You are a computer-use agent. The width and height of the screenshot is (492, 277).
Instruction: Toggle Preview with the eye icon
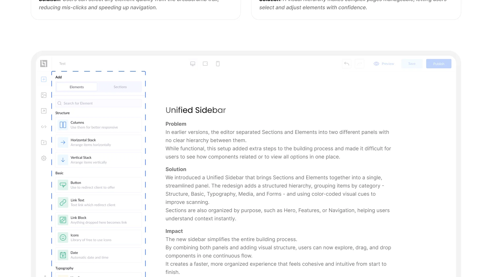click(384, 64)
